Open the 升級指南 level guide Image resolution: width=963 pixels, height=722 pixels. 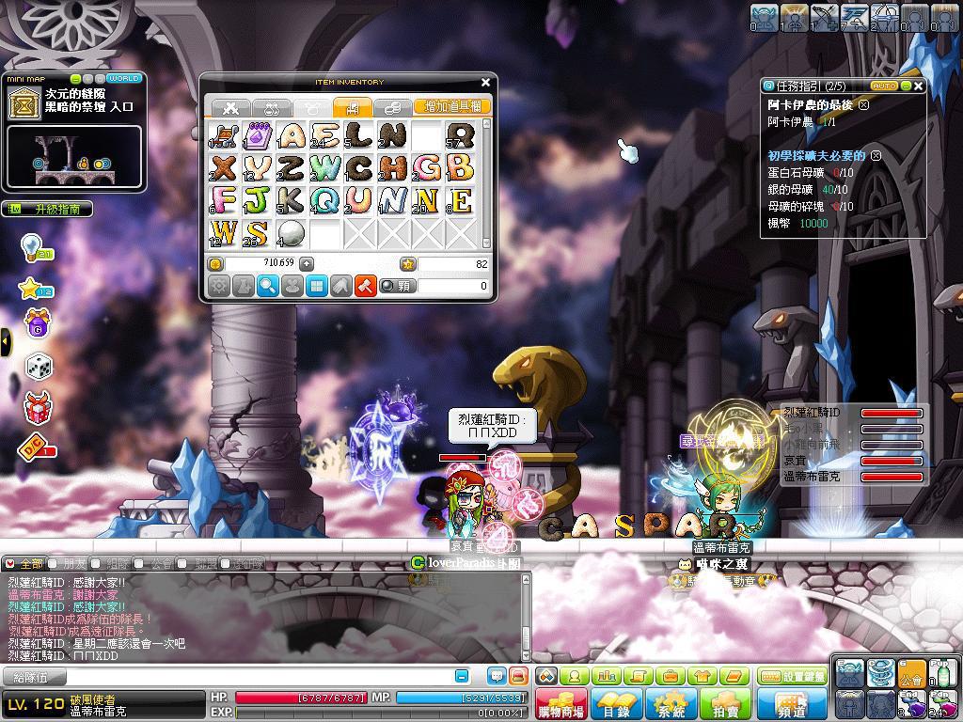click(x=48, y=210)
